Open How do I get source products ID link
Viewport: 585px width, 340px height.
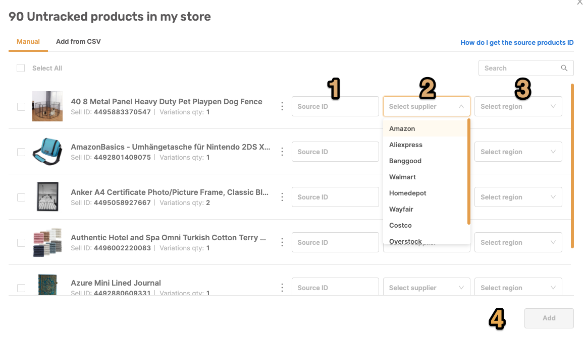click(x=517, y=42)
